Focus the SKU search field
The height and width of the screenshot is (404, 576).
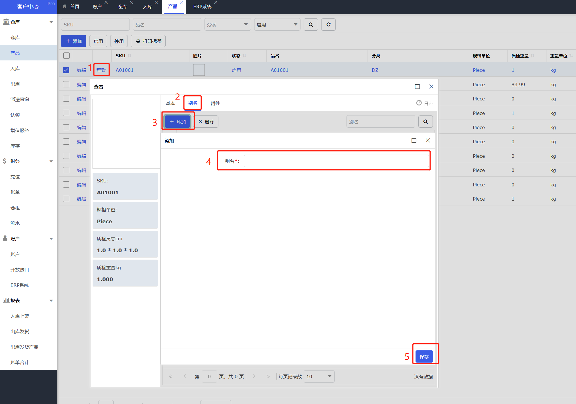(95, 25)
